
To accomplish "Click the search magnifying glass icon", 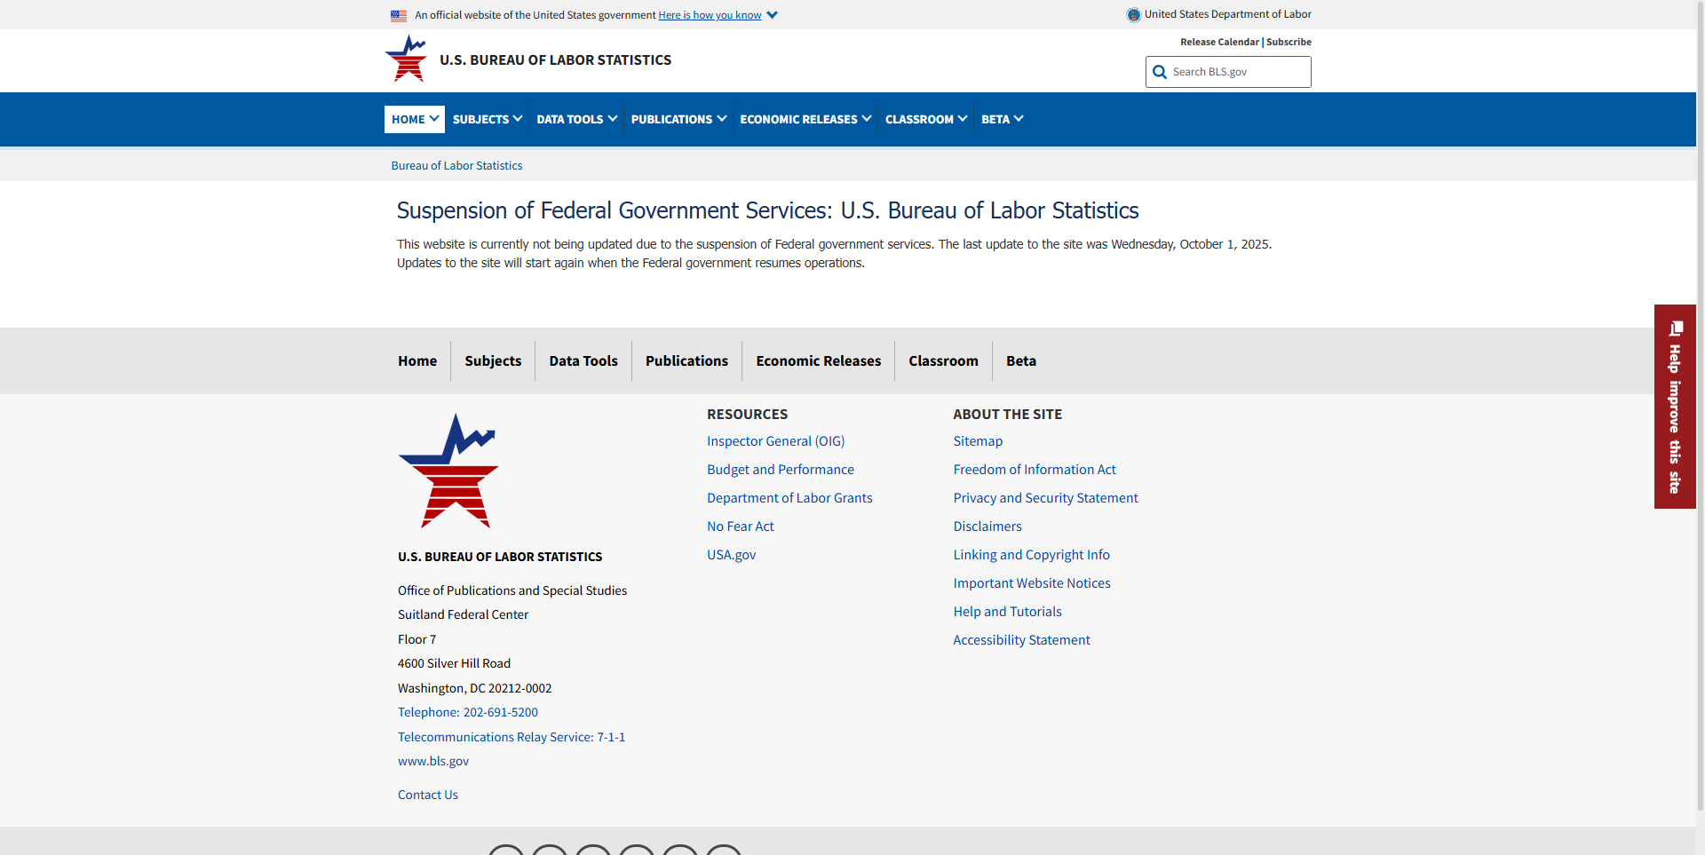I will click(x=1160, y=72).
